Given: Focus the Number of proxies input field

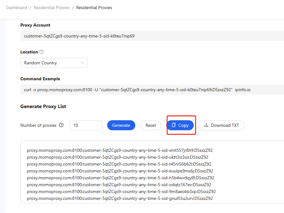Looking at the screenshot, I should click(86, 125).
